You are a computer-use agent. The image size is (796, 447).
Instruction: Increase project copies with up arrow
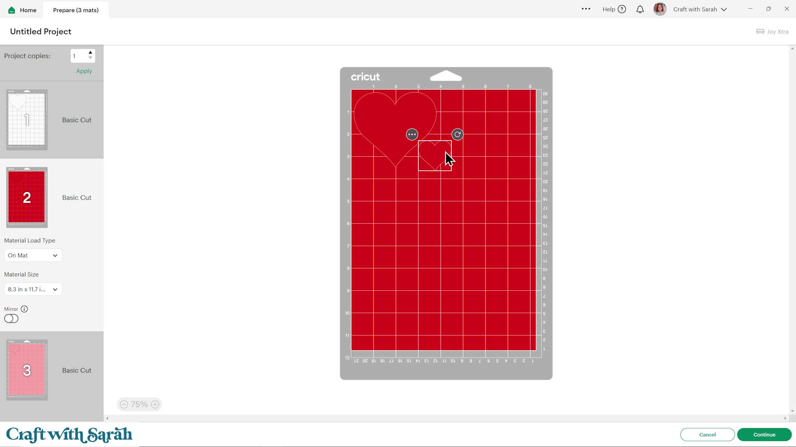pyautogui.click(x=90, y=53)
